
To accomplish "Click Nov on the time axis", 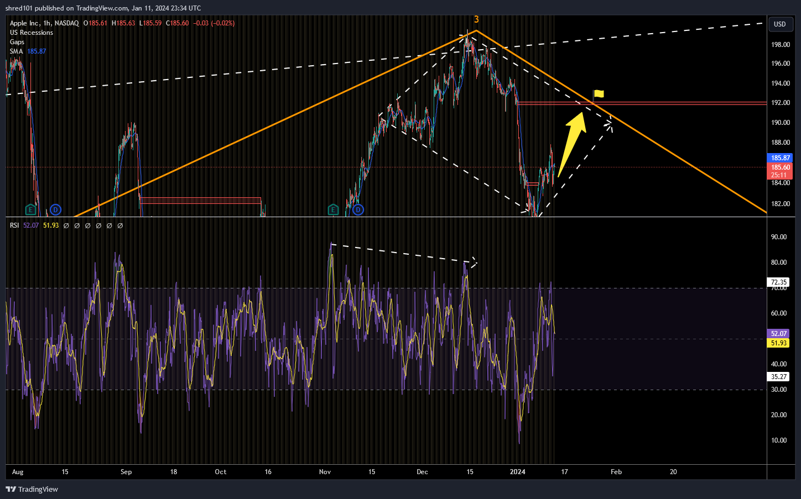I will 325,472.
